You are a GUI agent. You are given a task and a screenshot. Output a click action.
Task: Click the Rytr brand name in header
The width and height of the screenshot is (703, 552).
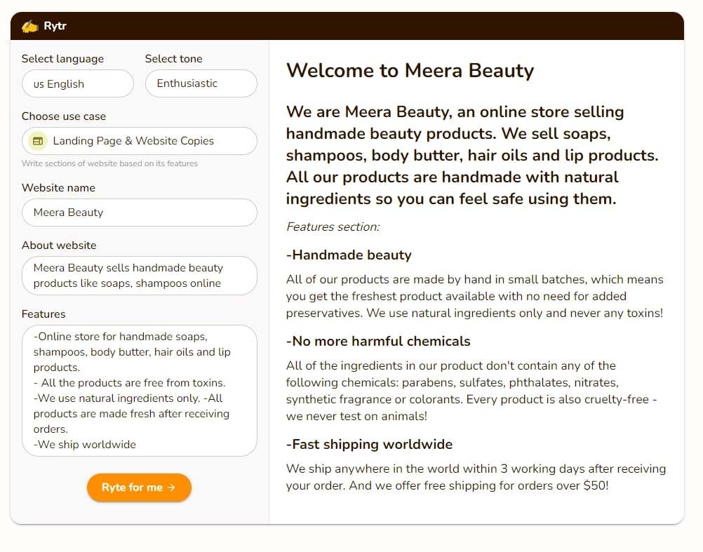pyautogui.click(x=55, y=26)
